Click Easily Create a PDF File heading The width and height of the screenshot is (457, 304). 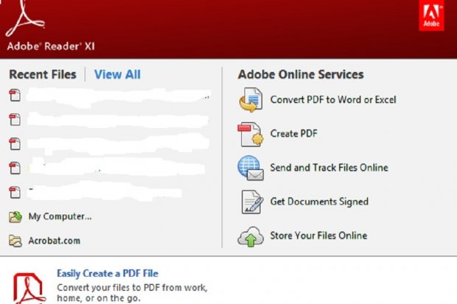coord(108,274)
